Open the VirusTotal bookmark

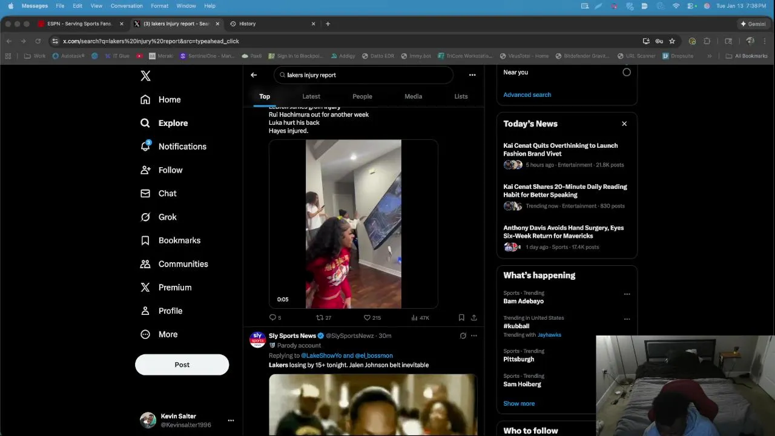click(x=524, y=56)
